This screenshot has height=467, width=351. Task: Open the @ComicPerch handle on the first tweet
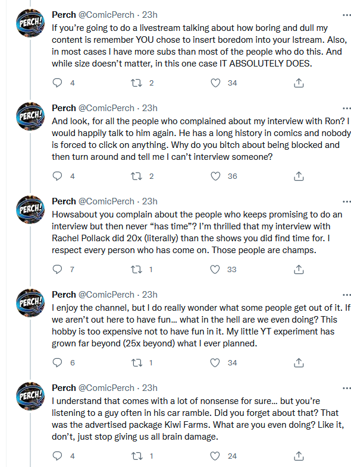(106, 15)
